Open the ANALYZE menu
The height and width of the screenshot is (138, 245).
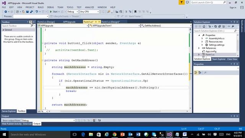click(89, 7)
